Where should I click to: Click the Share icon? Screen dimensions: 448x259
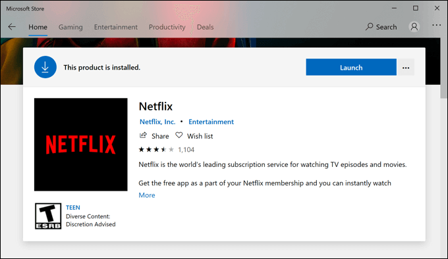pos(143,135)
